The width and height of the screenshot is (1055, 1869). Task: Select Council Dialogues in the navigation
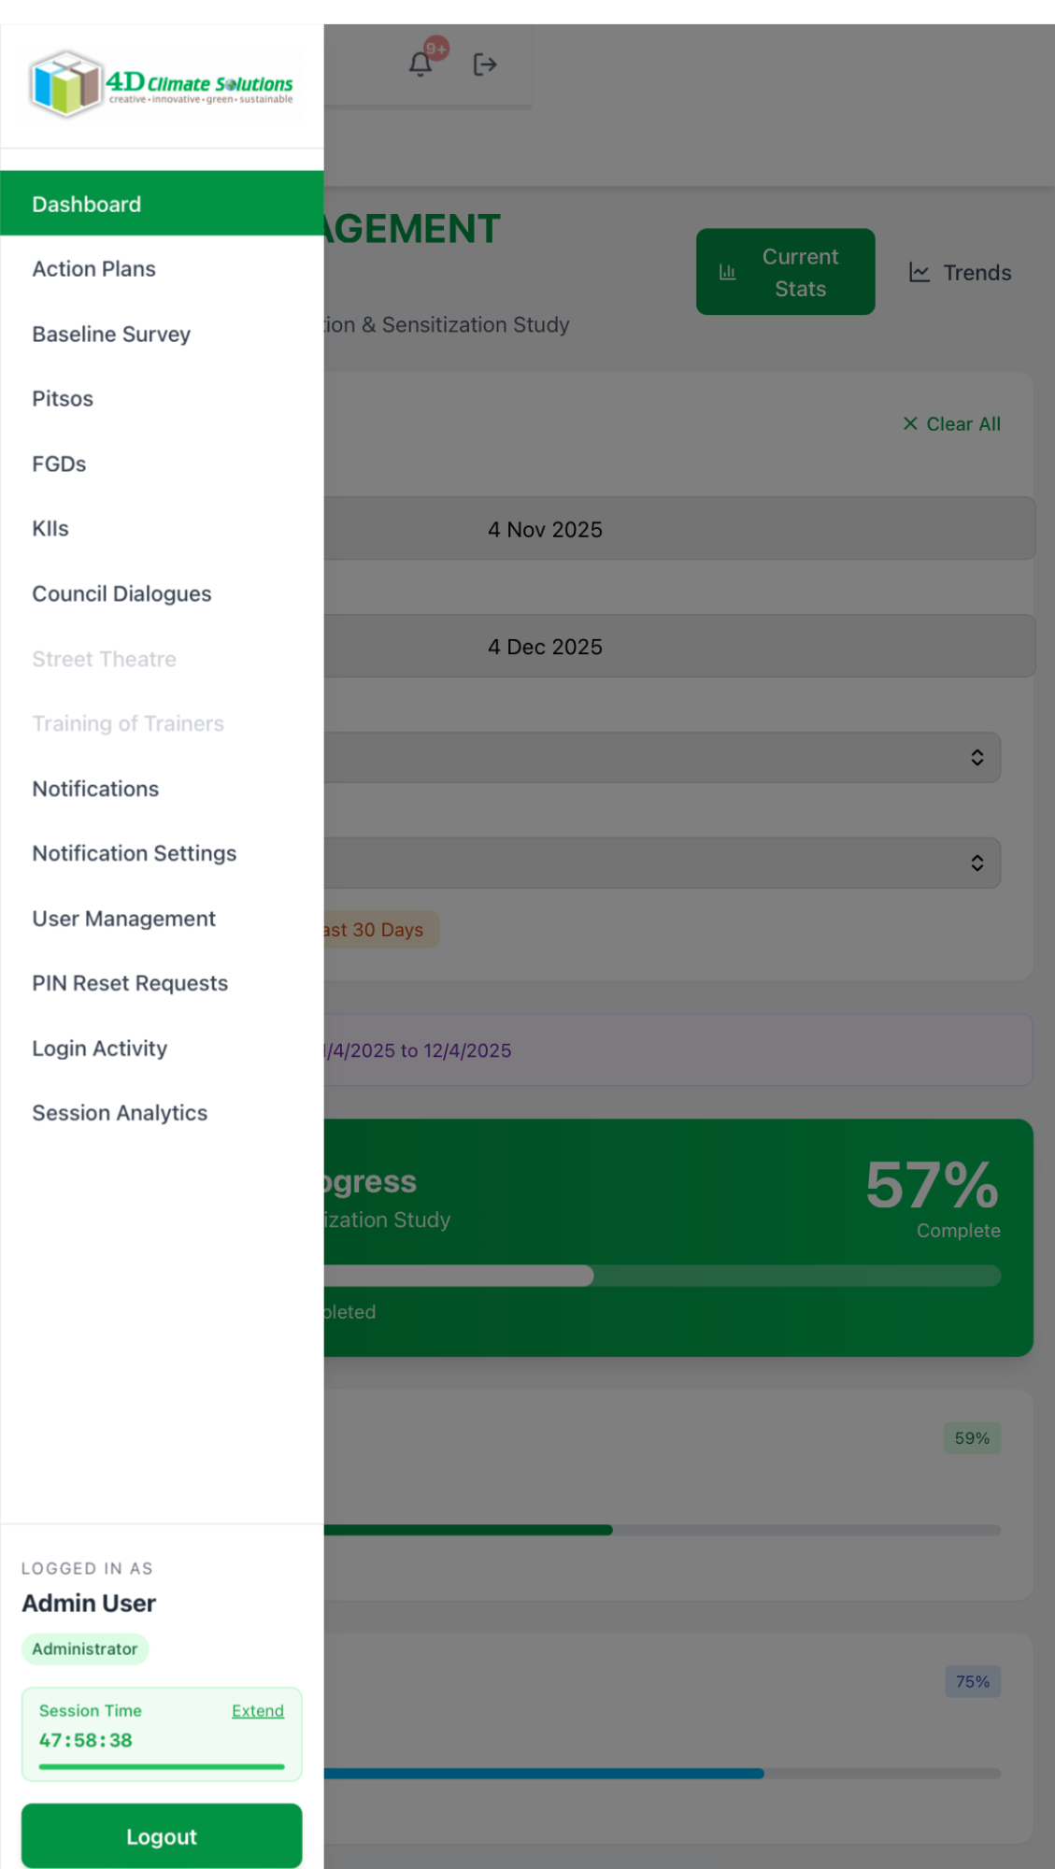pos(121,593)
